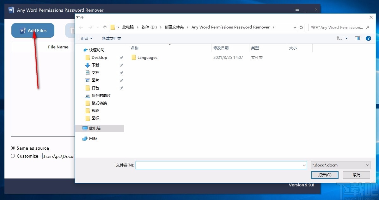Open the preview pane icon
The width and height of the screenshot is (379, 200).
pyautogui.click(x=357, y=38)
